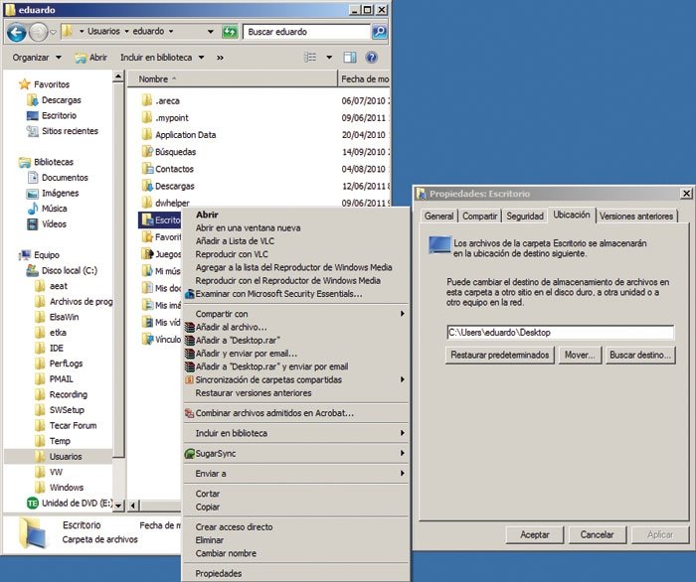Click the Vídeos film icon
The image size is (696, 582).
tap(33, 224)
